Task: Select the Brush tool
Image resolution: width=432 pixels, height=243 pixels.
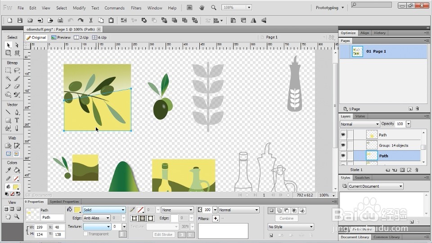Action: [17, 78]
